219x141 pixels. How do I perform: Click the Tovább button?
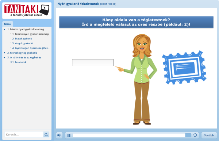pos(209,135)
